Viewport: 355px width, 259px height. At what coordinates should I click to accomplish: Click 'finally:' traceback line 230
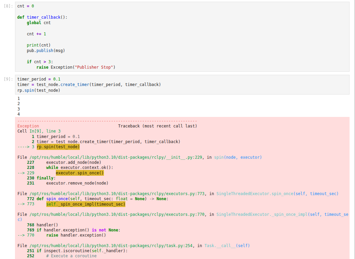point(46,178)
